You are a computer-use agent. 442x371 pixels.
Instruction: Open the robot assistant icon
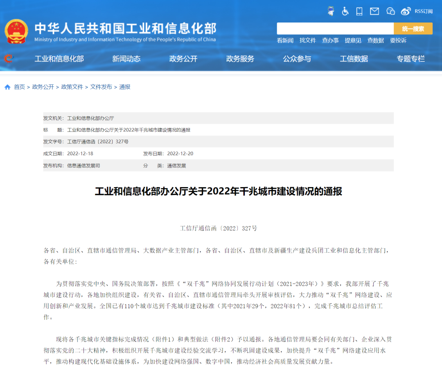tap(331, 11)
